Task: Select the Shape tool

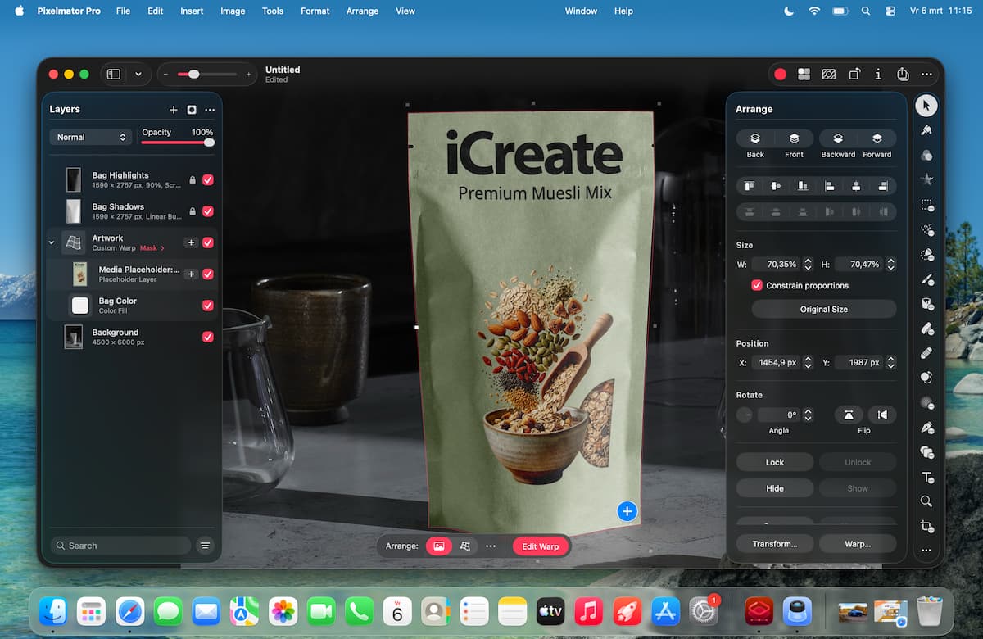Action: [x=926, y=452]
